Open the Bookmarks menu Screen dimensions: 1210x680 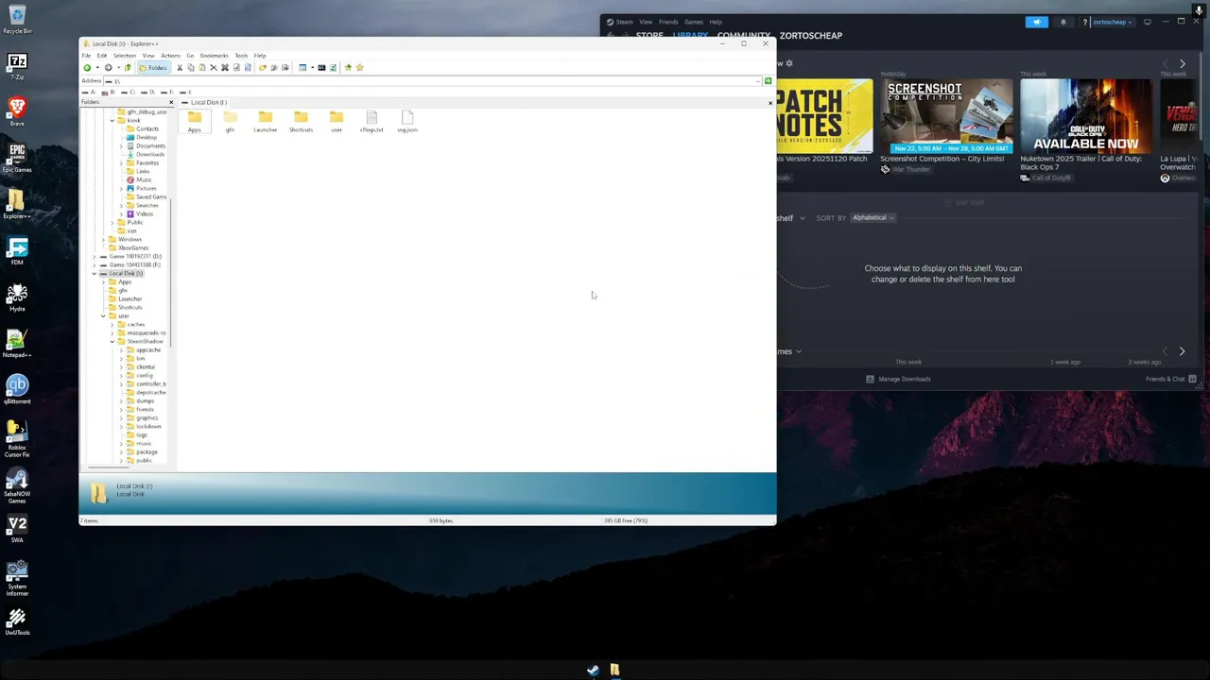tap(214, 56)
